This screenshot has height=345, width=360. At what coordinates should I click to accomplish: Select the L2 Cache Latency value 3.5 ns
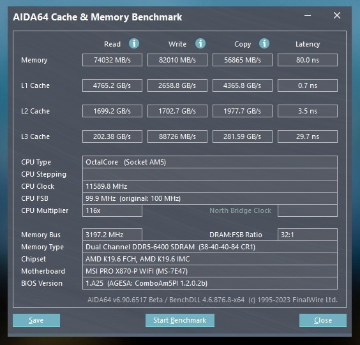click(x=308, y=111)
